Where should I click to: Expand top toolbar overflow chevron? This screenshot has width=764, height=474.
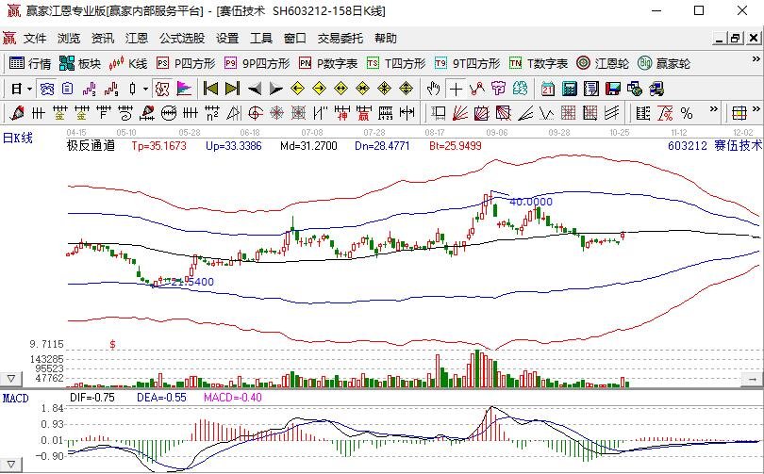click(756, 59)
